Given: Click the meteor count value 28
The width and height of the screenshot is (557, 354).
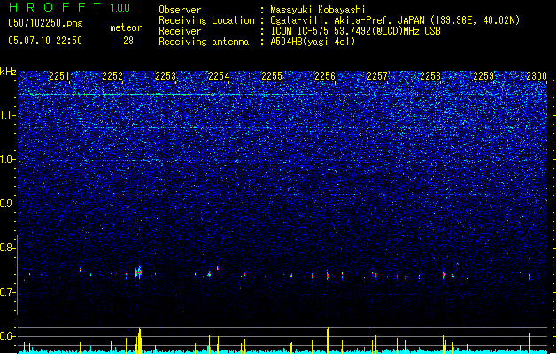Looking at the screenshot, I should [x=128, y=41].
